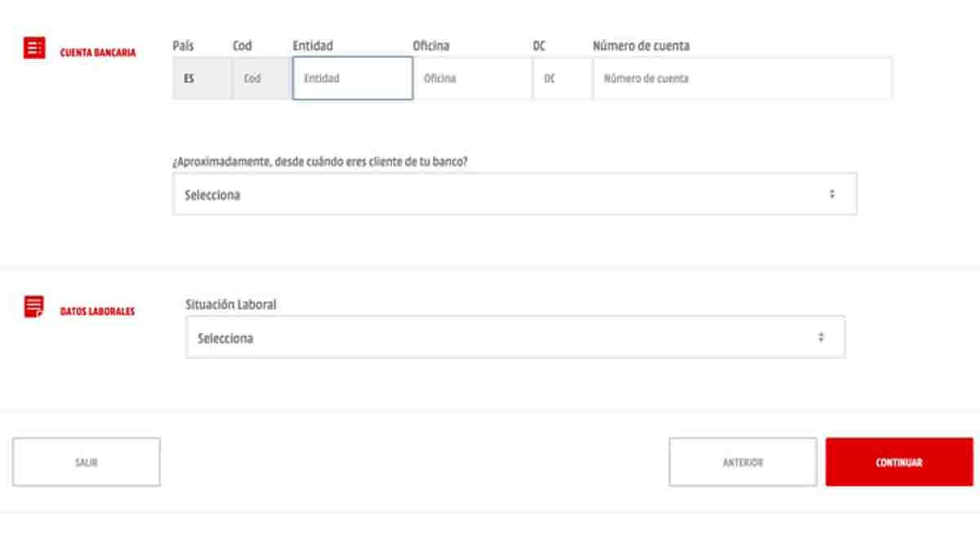The image size is (980, 551).
Task: Open the bank client since Selecciona dropdown
Action: point(514,194)
